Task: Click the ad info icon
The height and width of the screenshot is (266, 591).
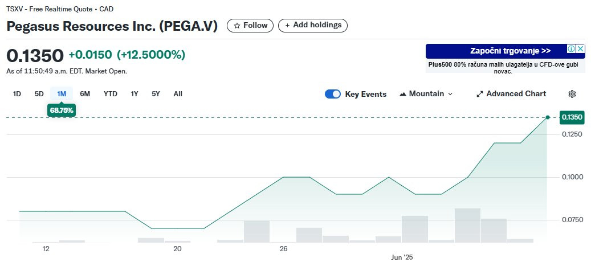Action: [x=571, y=50]
